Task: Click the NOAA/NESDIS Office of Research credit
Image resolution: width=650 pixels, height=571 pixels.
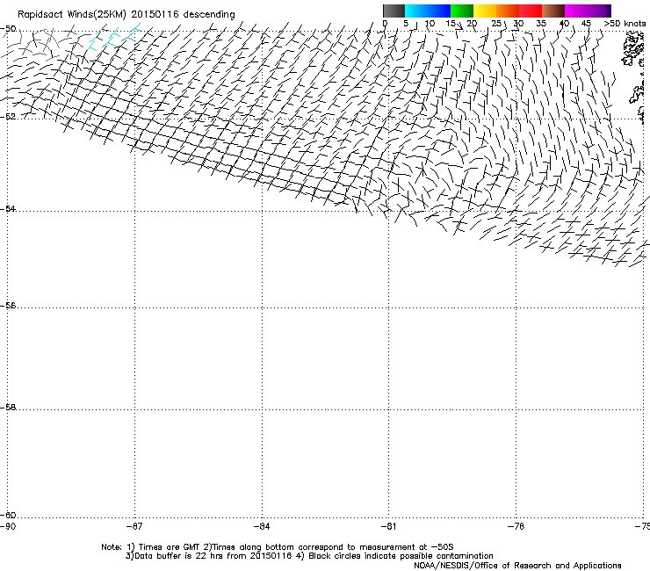Action: pos(517,566)
